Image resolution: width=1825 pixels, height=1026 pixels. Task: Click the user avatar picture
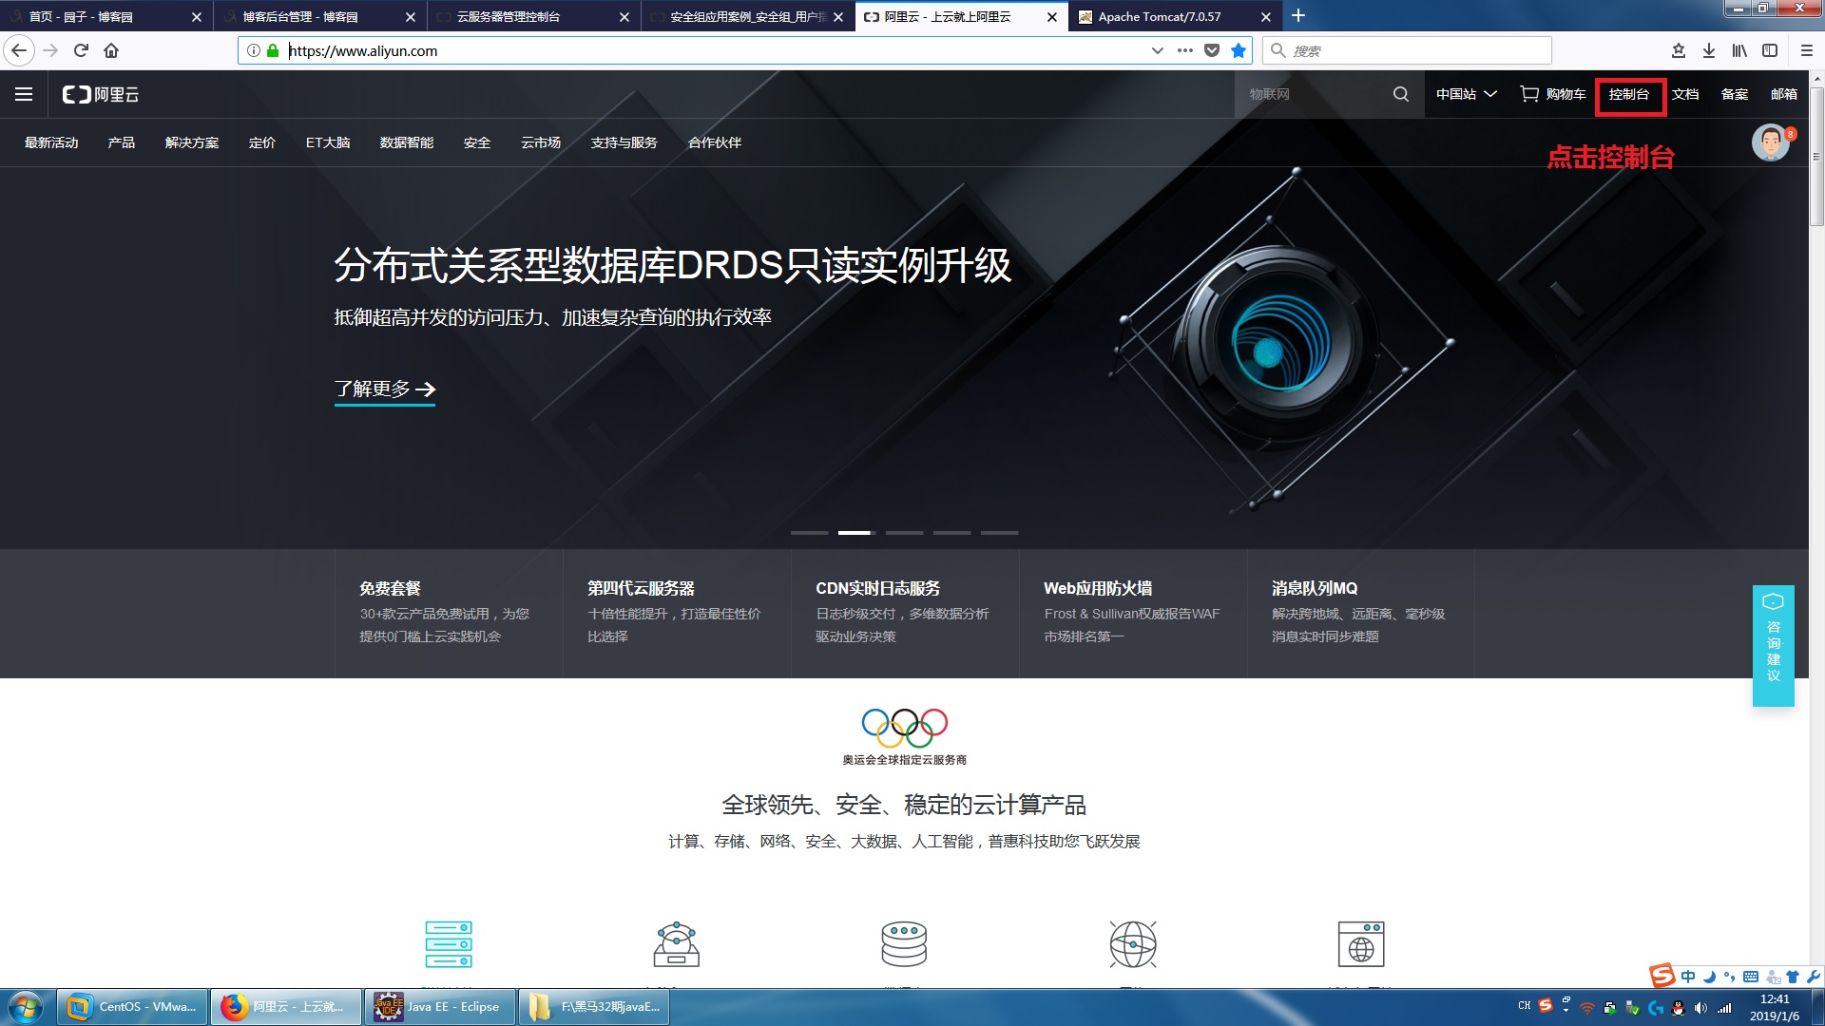click(x=1770, y=142)
